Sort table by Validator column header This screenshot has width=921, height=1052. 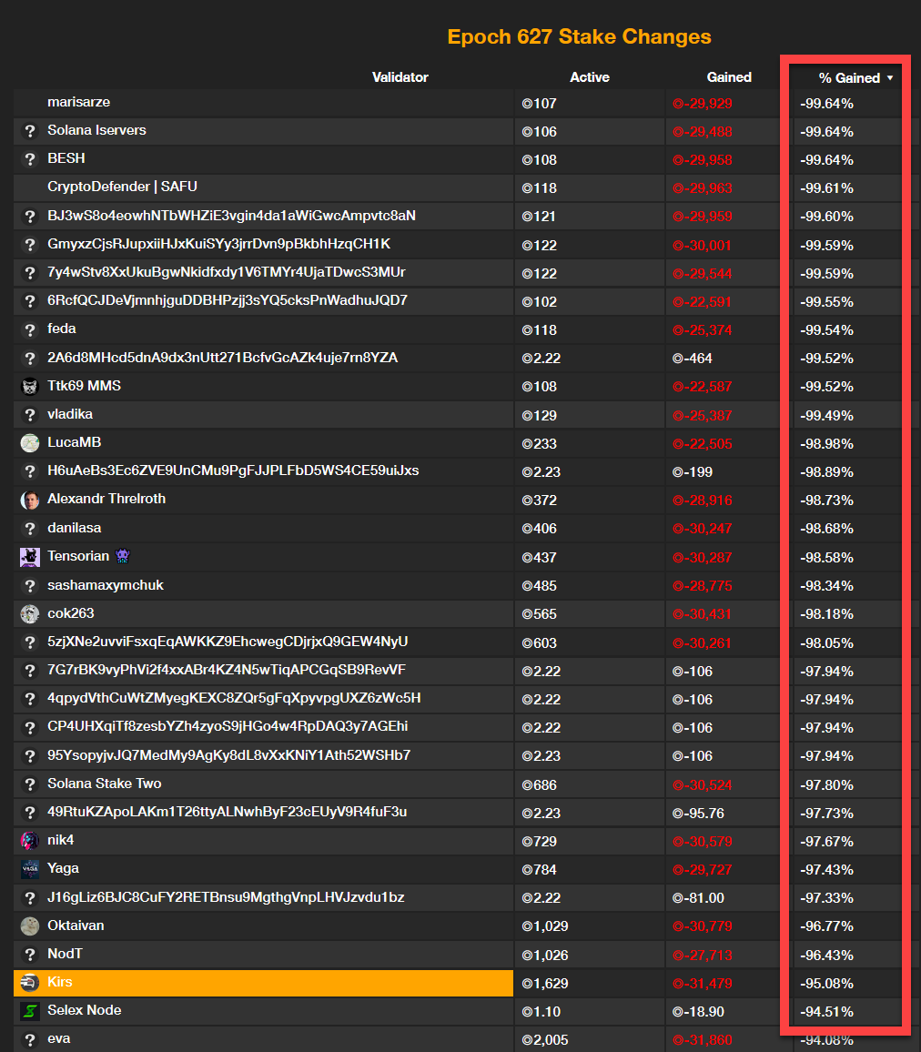pyautogui.click(x=400, y=77)
